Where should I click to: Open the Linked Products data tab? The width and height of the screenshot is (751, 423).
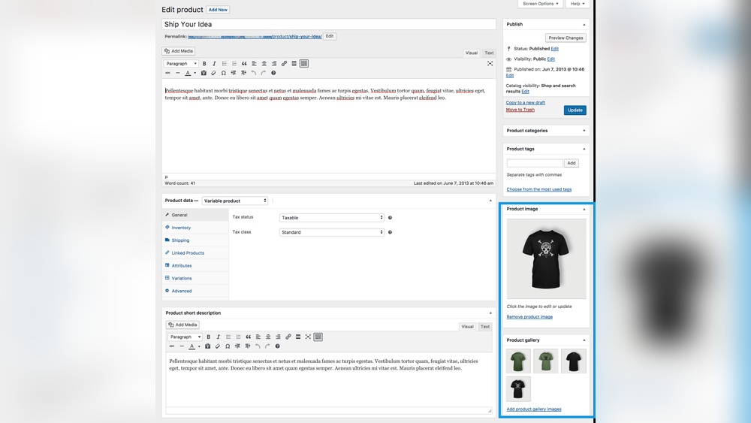(188, 253)
